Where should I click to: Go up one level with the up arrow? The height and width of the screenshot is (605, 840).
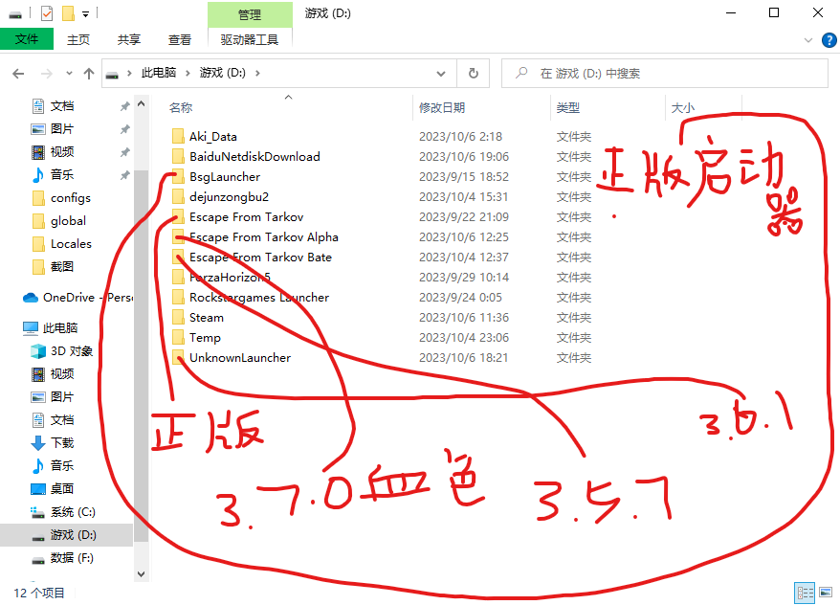(89, 74)
